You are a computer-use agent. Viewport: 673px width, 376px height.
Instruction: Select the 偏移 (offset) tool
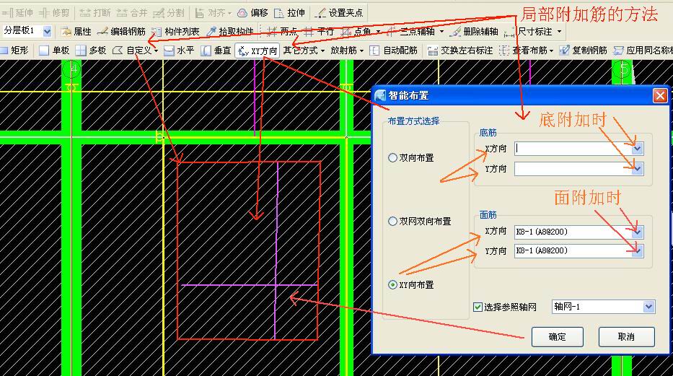[x=252, y=13]
